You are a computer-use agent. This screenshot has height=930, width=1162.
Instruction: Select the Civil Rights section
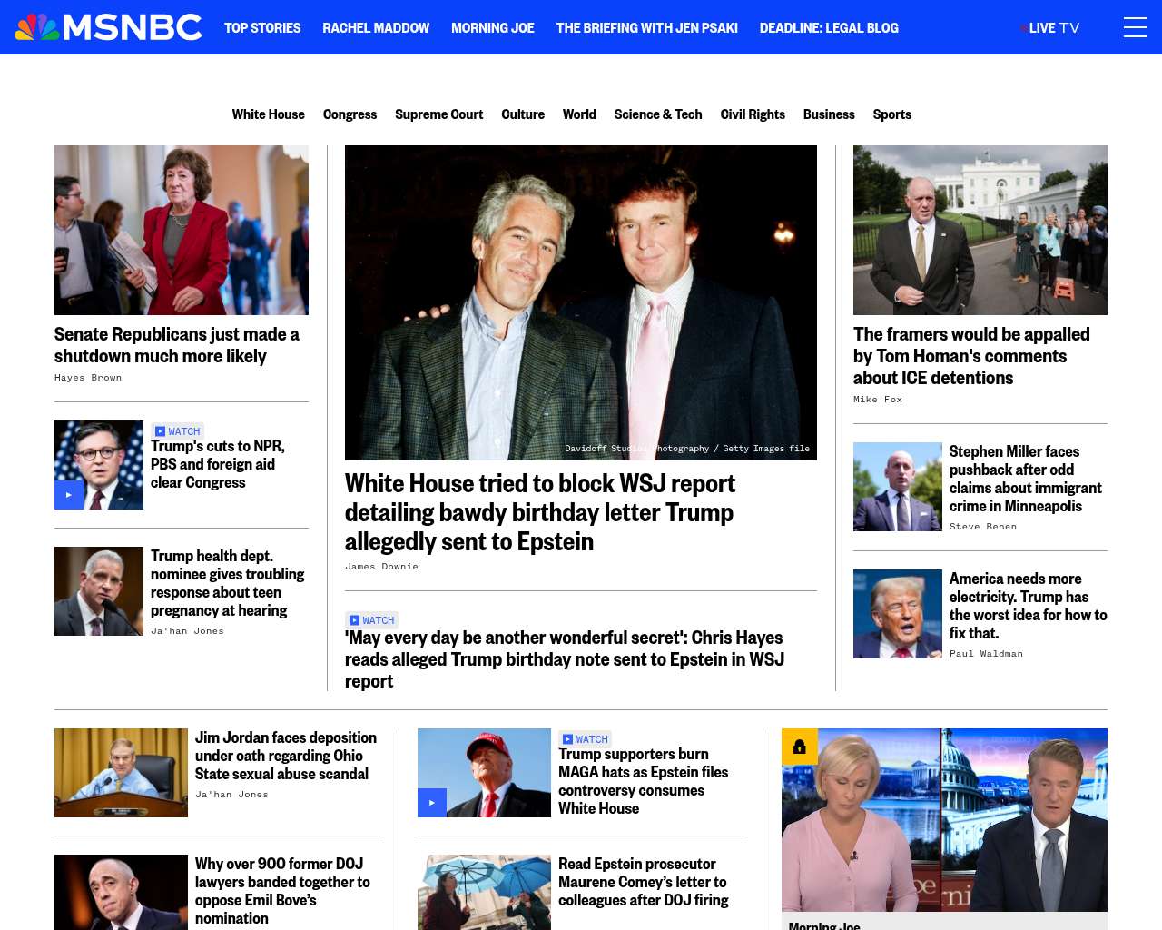(x=753, y=114)
